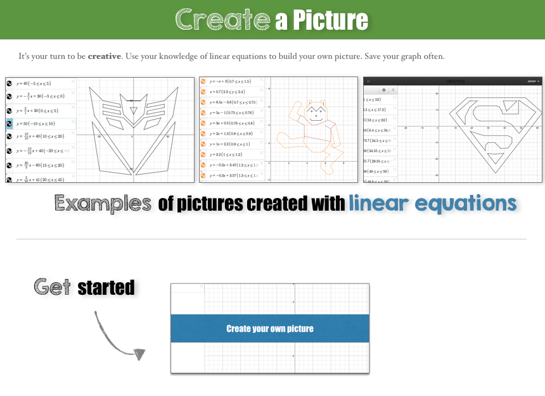The height and width of the screenshot is (396, 545).
Task: Click the Desmos circle icon beside y=40{-5≤x≤5}
Action: (x=9, y=83)
